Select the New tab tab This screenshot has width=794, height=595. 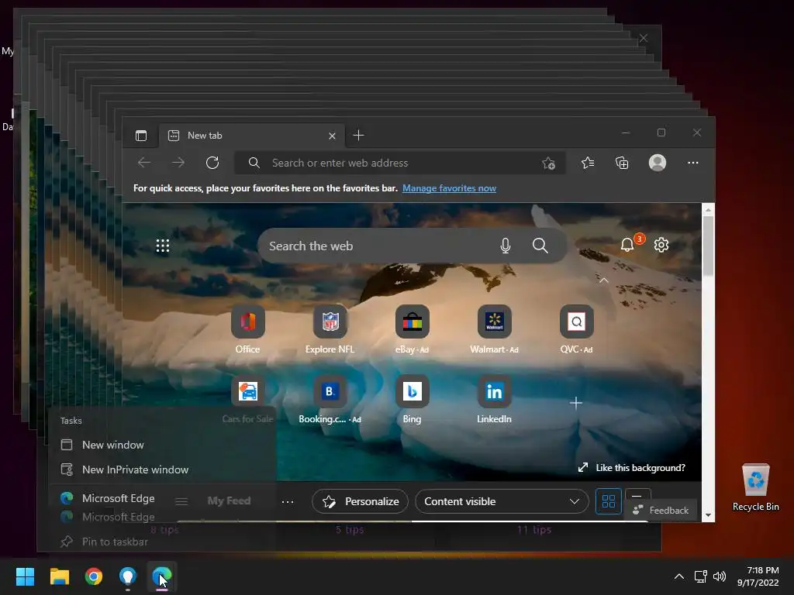tap(252, 136)
